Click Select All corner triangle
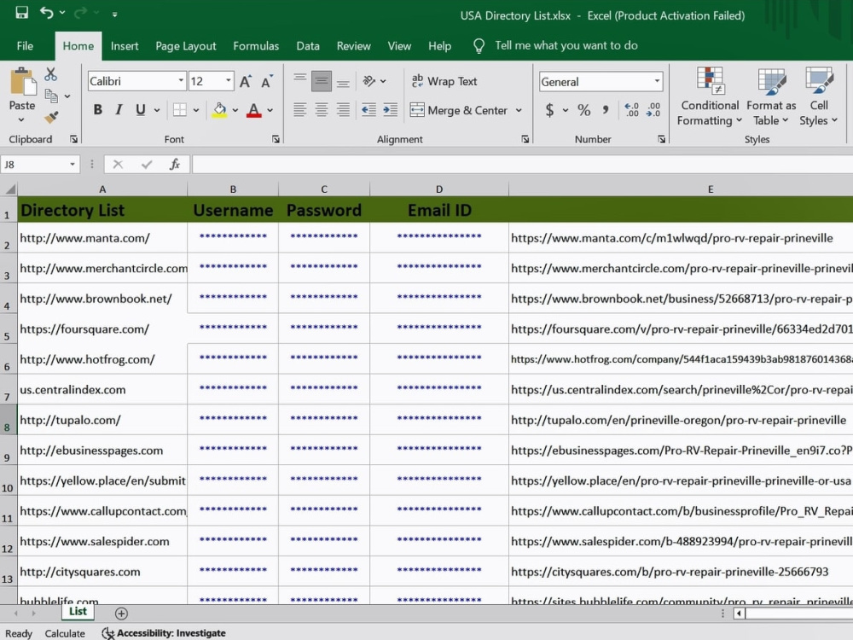 [x=9, y=189]
